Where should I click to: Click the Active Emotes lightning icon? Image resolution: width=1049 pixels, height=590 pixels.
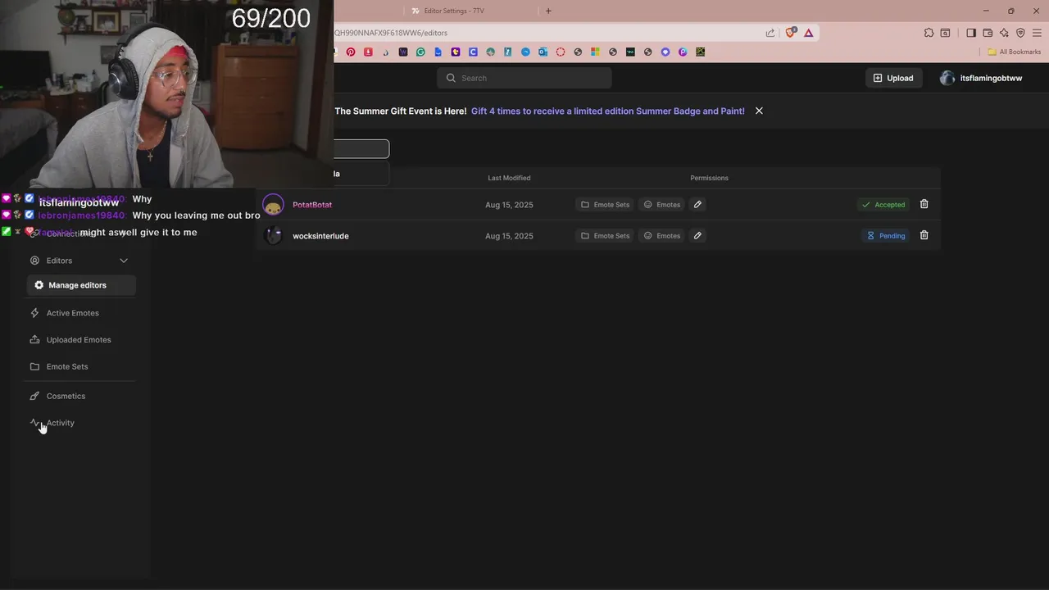34,313
